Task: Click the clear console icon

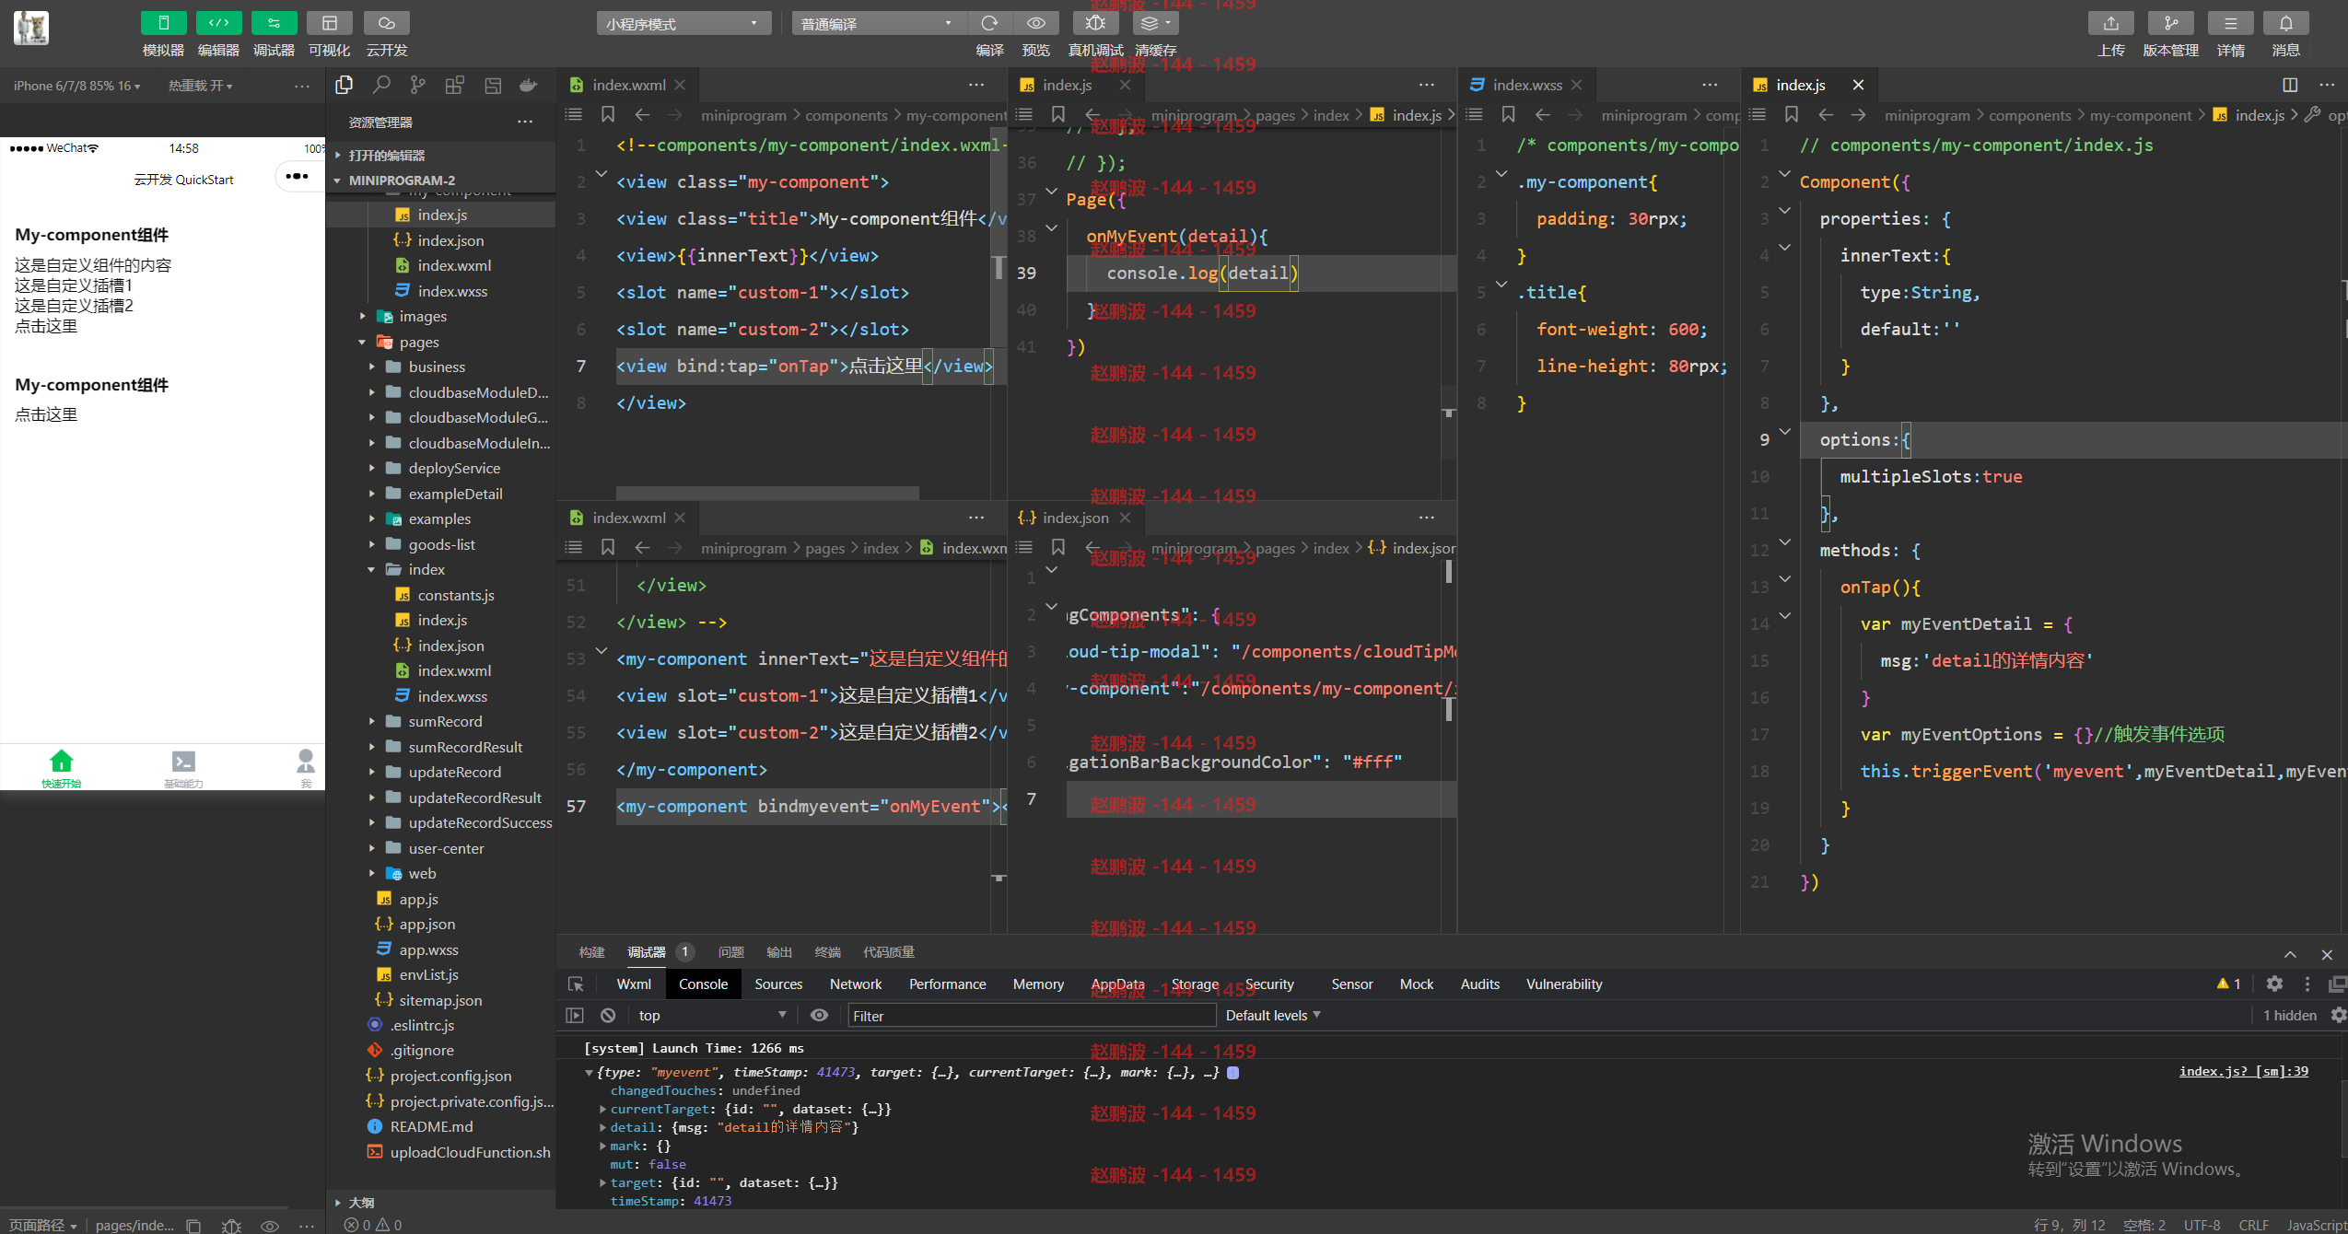Action: point(608,1016)
